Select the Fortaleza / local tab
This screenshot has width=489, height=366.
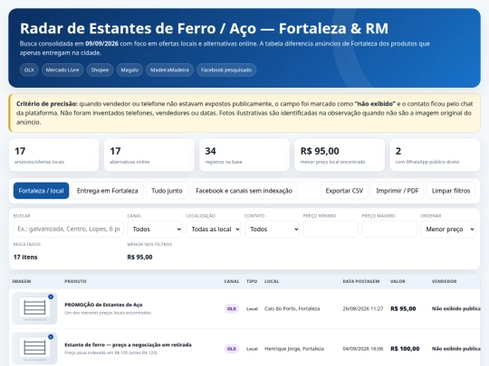coord(41,191)
